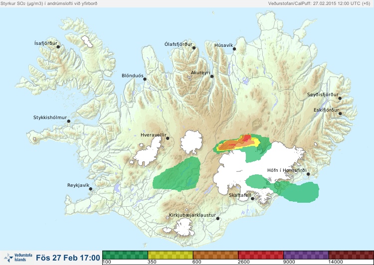Select the red 2600 legend swatch

[x=261, y=255]
